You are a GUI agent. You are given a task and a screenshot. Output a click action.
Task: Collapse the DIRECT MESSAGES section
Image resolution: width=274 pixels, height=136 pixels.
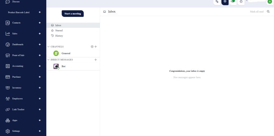pos(48,60)
